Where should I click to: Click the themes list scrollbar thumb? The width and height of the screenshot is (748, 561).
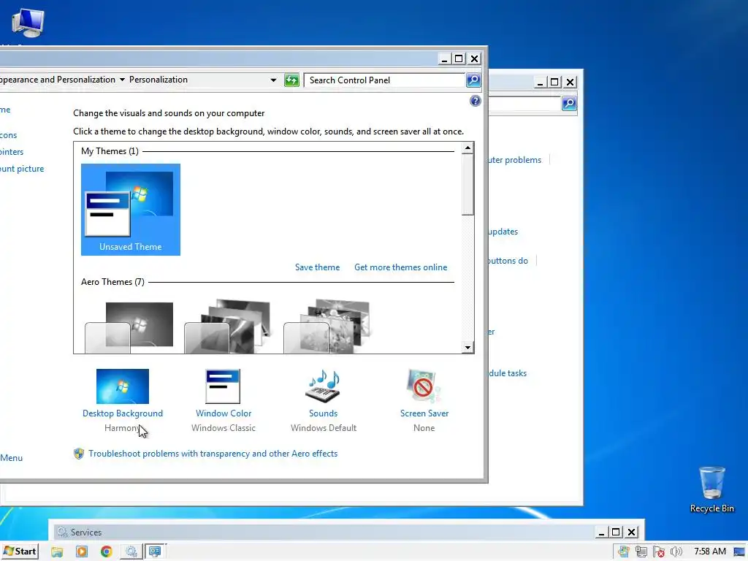pyautogui.click(x=467, y=185)
